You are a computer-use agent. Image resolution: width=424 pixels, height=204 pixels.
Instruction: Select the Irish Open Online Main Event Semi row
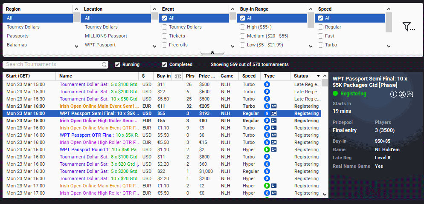point(162,106)
